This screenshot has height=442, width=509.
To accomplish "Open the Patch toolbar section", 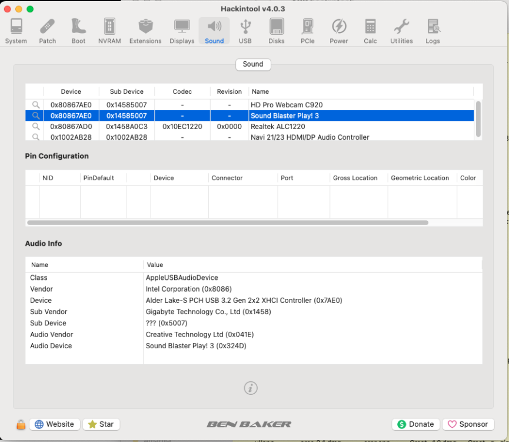I will coord(48,31).
